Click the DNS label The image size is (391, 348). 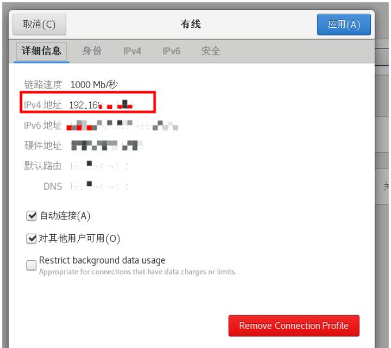[52, 186]
